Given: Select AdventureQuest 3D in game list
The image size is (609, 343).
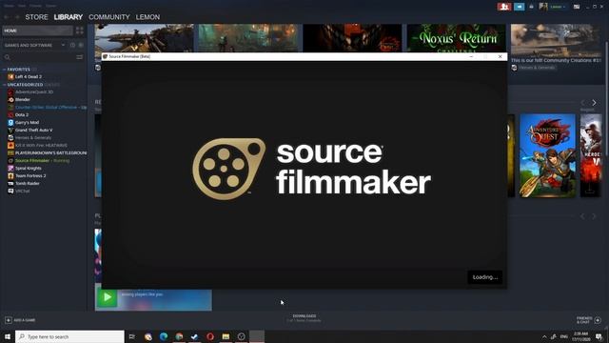Looking at the screenshot, I should pos(34,92).
